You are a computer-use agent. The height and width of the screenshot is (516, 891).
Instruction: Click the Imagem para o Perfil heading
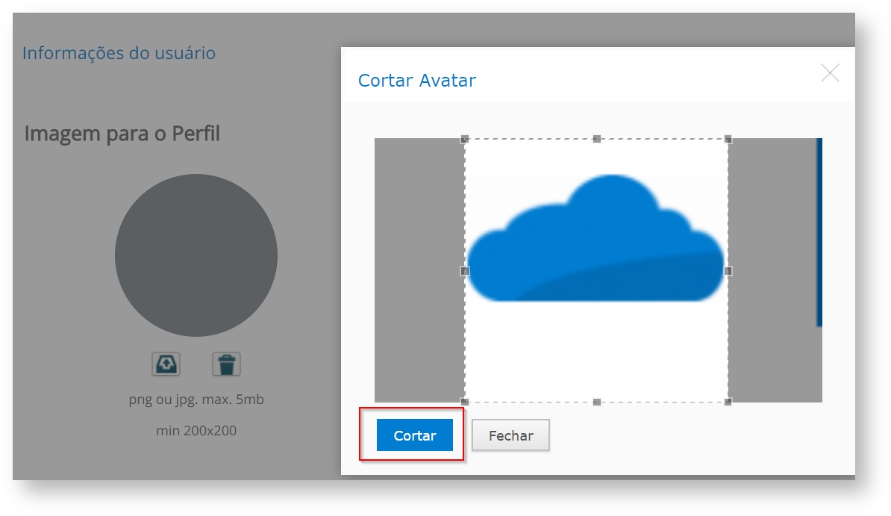[x=122, y=134]
